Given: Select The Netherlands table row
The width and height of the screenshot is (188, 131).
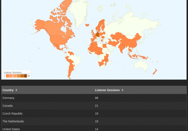Looking at the screenshot, I should [94, 121].
